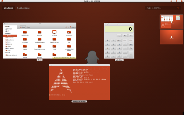Click the search magnifier in the overview search box

(178, 8)
